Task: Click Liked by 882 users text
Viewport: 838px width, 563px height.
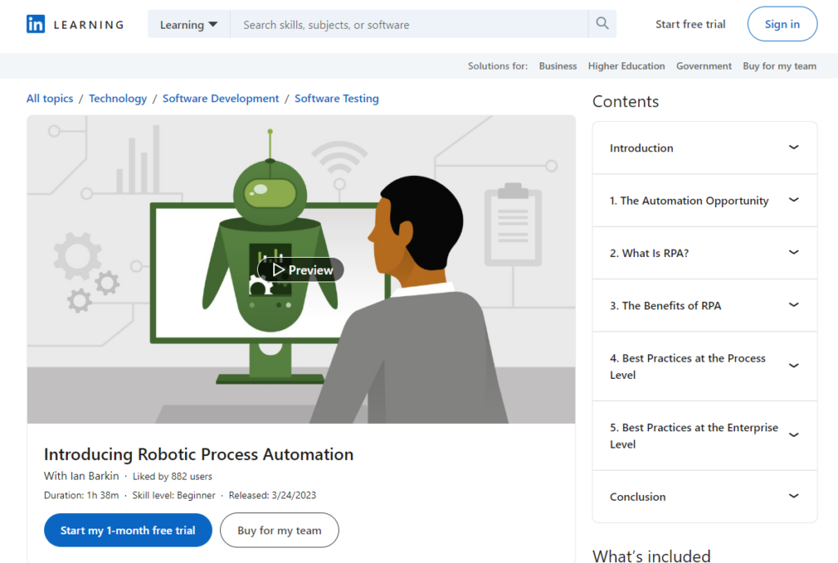Action: [172, 476]
